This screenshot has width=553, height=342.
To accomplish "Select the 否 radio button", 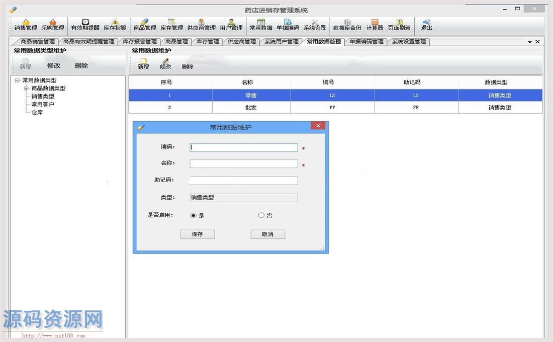I will [261, 215].
